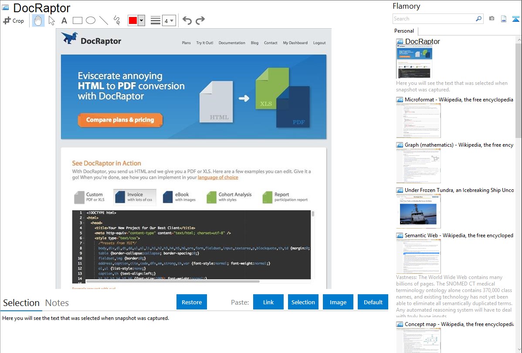Click the document page icon beside the camera
Viewport: 522px width, 353px height.
tap(504, 19)
